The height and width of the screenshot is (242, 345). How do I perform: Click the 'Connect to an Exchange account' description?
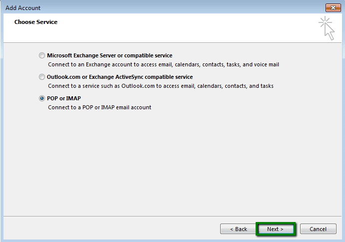[x=163, y=65]
